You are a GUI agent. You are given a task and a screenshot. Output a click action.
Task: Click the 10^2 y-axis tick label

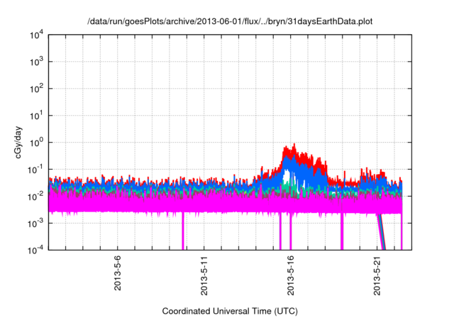pos(37,89)
